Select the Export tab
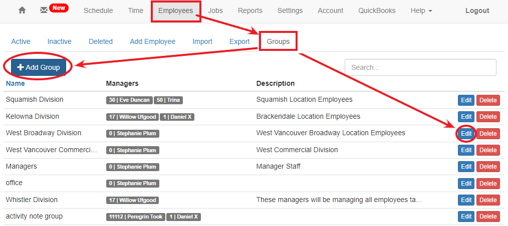The width and height of the screenshot is (508, 226). (239, 41)
